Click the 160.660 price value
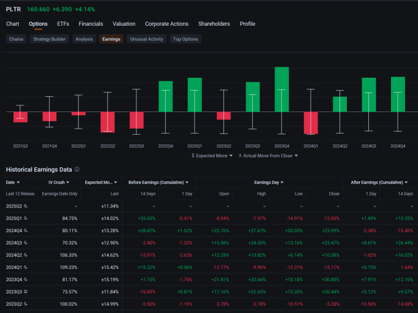This screenshot has height=313, width=418. (39, 9)
